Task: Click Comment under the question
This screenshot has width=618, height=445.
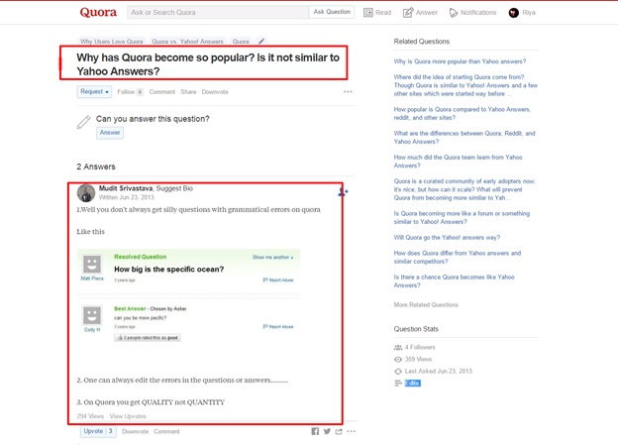Action: pyautogui.click(x=162, y=92)
